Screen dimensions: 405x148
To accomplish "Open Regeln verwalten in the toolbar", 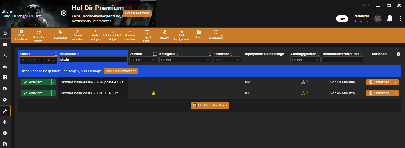I will [x=78, y=35].
